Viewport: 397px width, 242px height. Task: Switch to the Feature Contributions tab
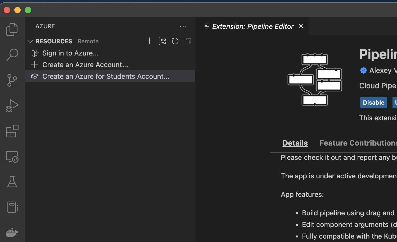click(358, 143)
